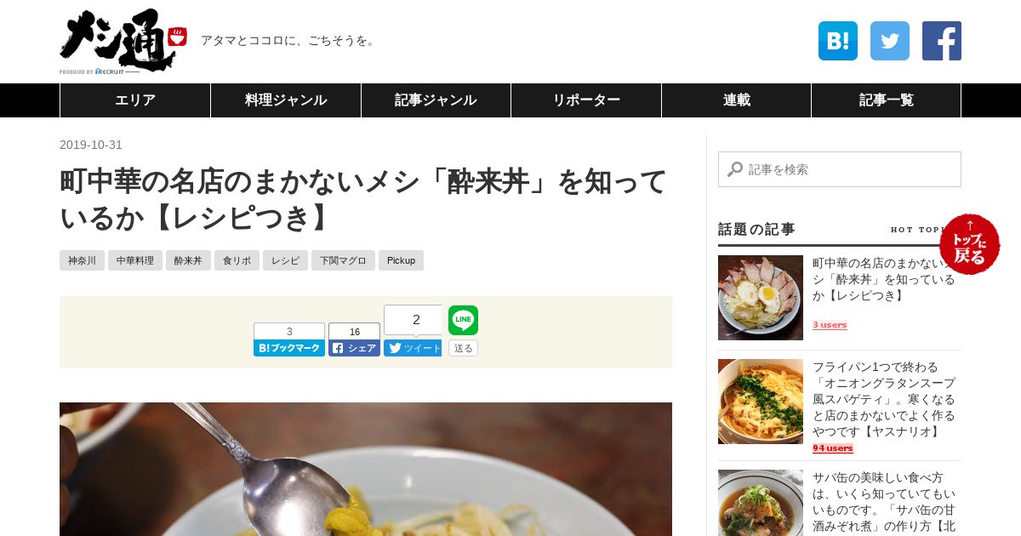Focus the 記事を検索 search field

pos(840,169)
